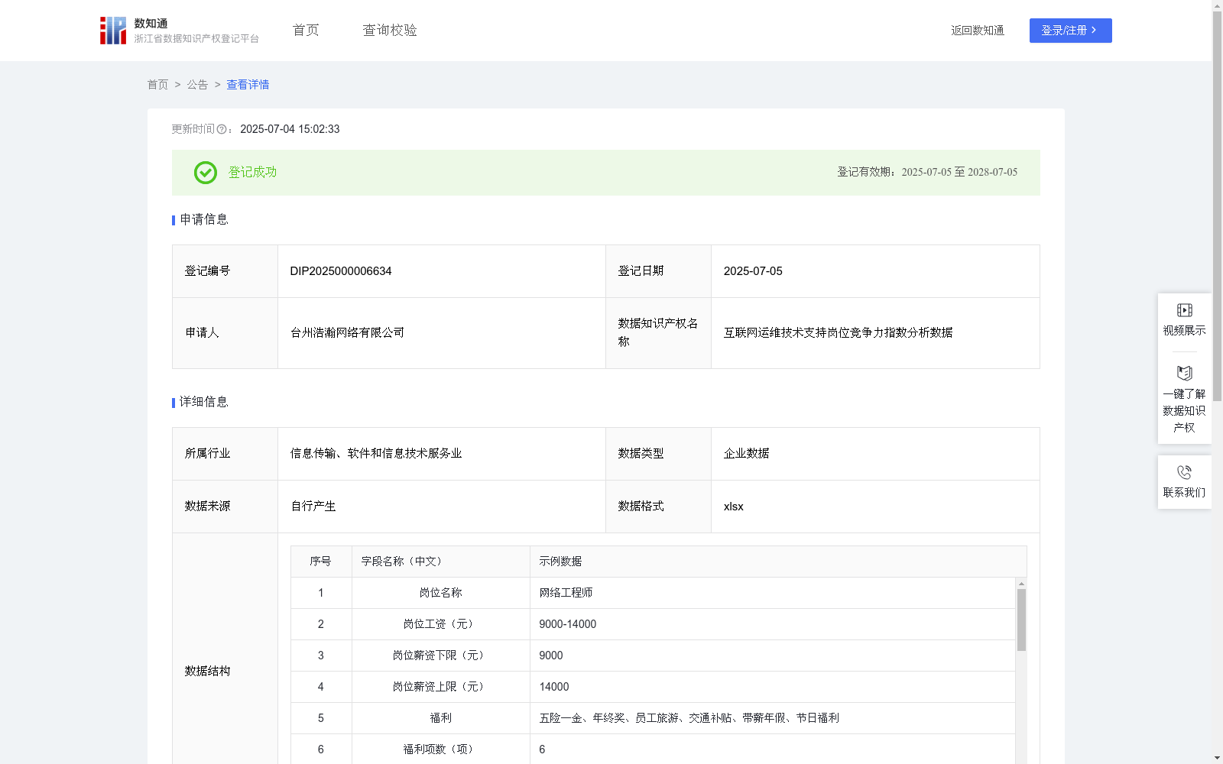Click the 视频展示 label in the side panel
This screenshot has width=1223, height=764.
[x=1185, y=331]
